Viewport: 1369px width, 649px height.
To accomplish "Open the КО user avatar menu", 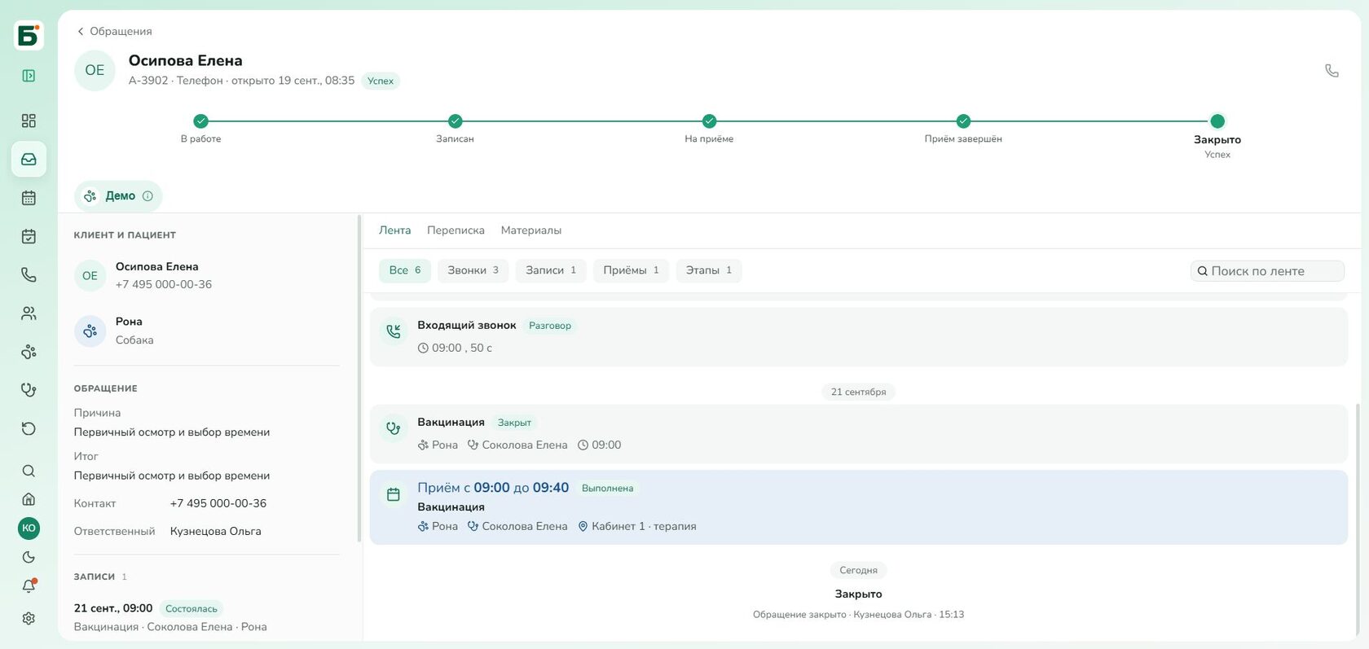I will 29,528.
